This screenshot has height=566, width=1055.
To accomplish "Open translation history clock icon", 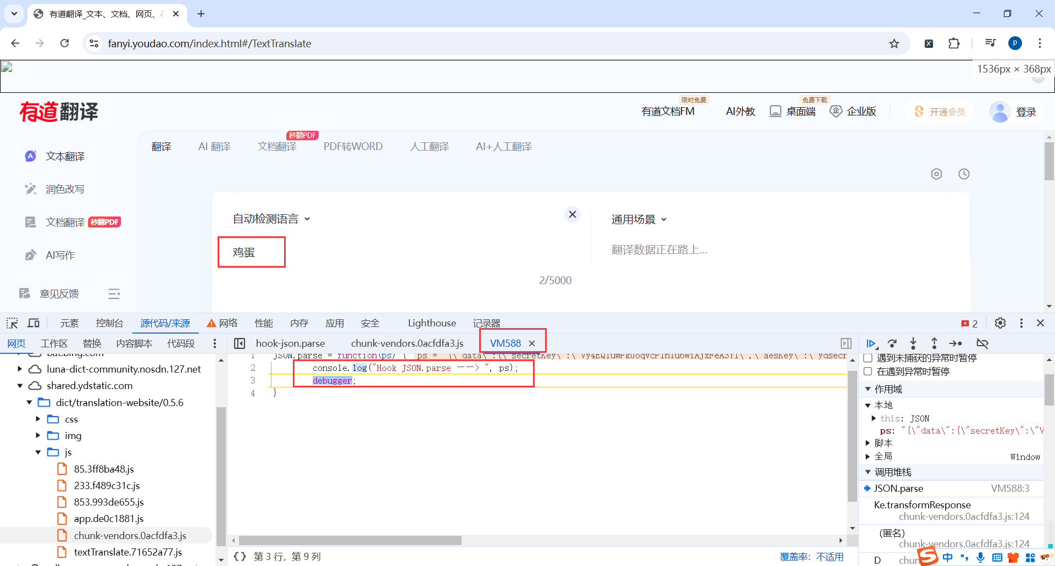I will pyautogui.click(x=964, y=174).
